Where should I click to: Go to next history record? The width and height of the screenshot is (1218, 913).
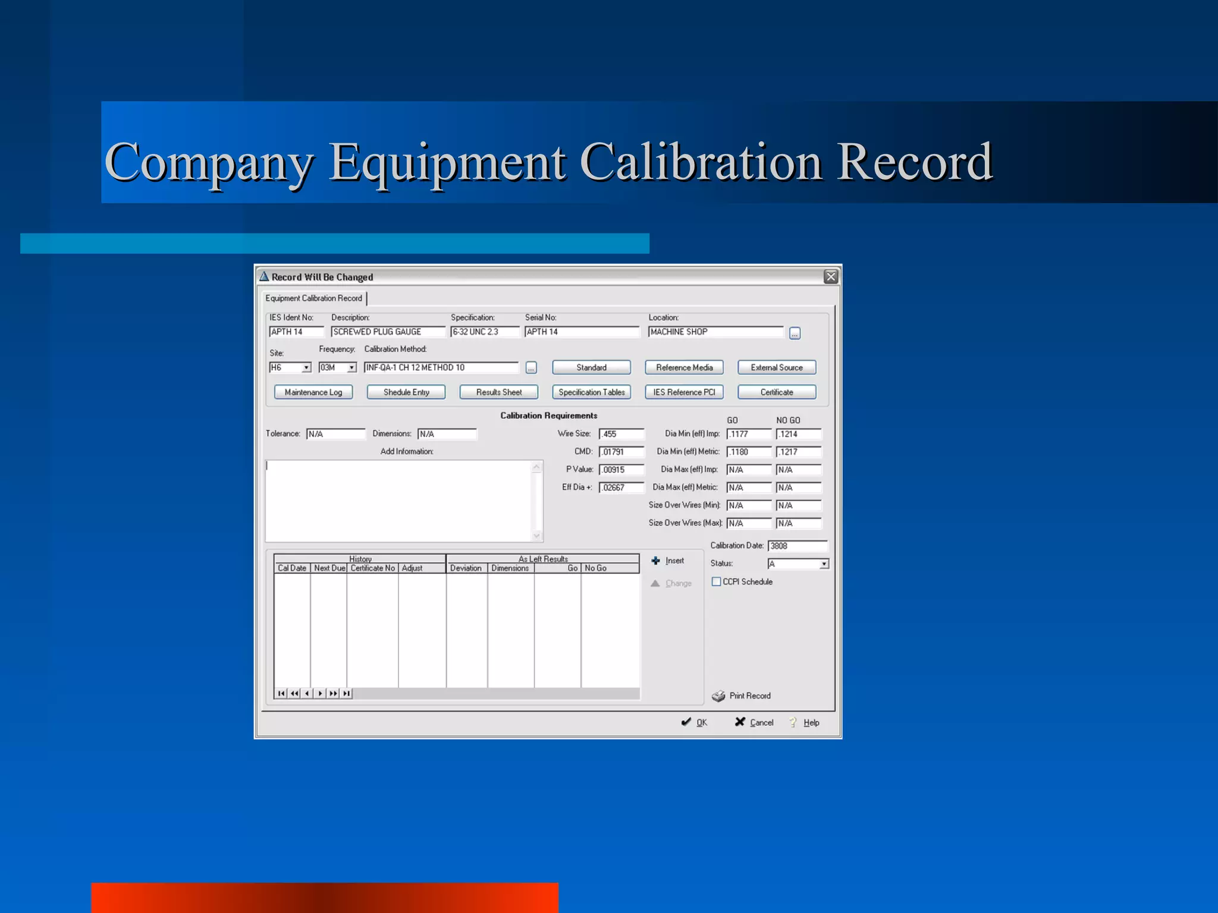click(x=320, y=693)
